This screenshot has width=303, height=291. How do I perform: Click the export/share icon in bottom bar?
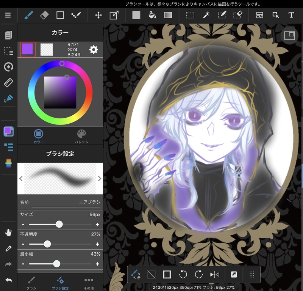click(234, 275)
